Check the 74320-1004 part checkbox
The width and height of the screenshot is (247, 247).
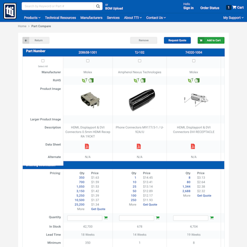pyautogui.click(x=194, y=61)
